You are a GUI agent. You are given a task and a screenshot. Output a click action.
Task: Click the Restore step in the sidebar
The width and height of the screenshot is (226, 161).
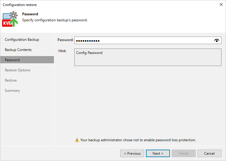(x=11, y=80)
